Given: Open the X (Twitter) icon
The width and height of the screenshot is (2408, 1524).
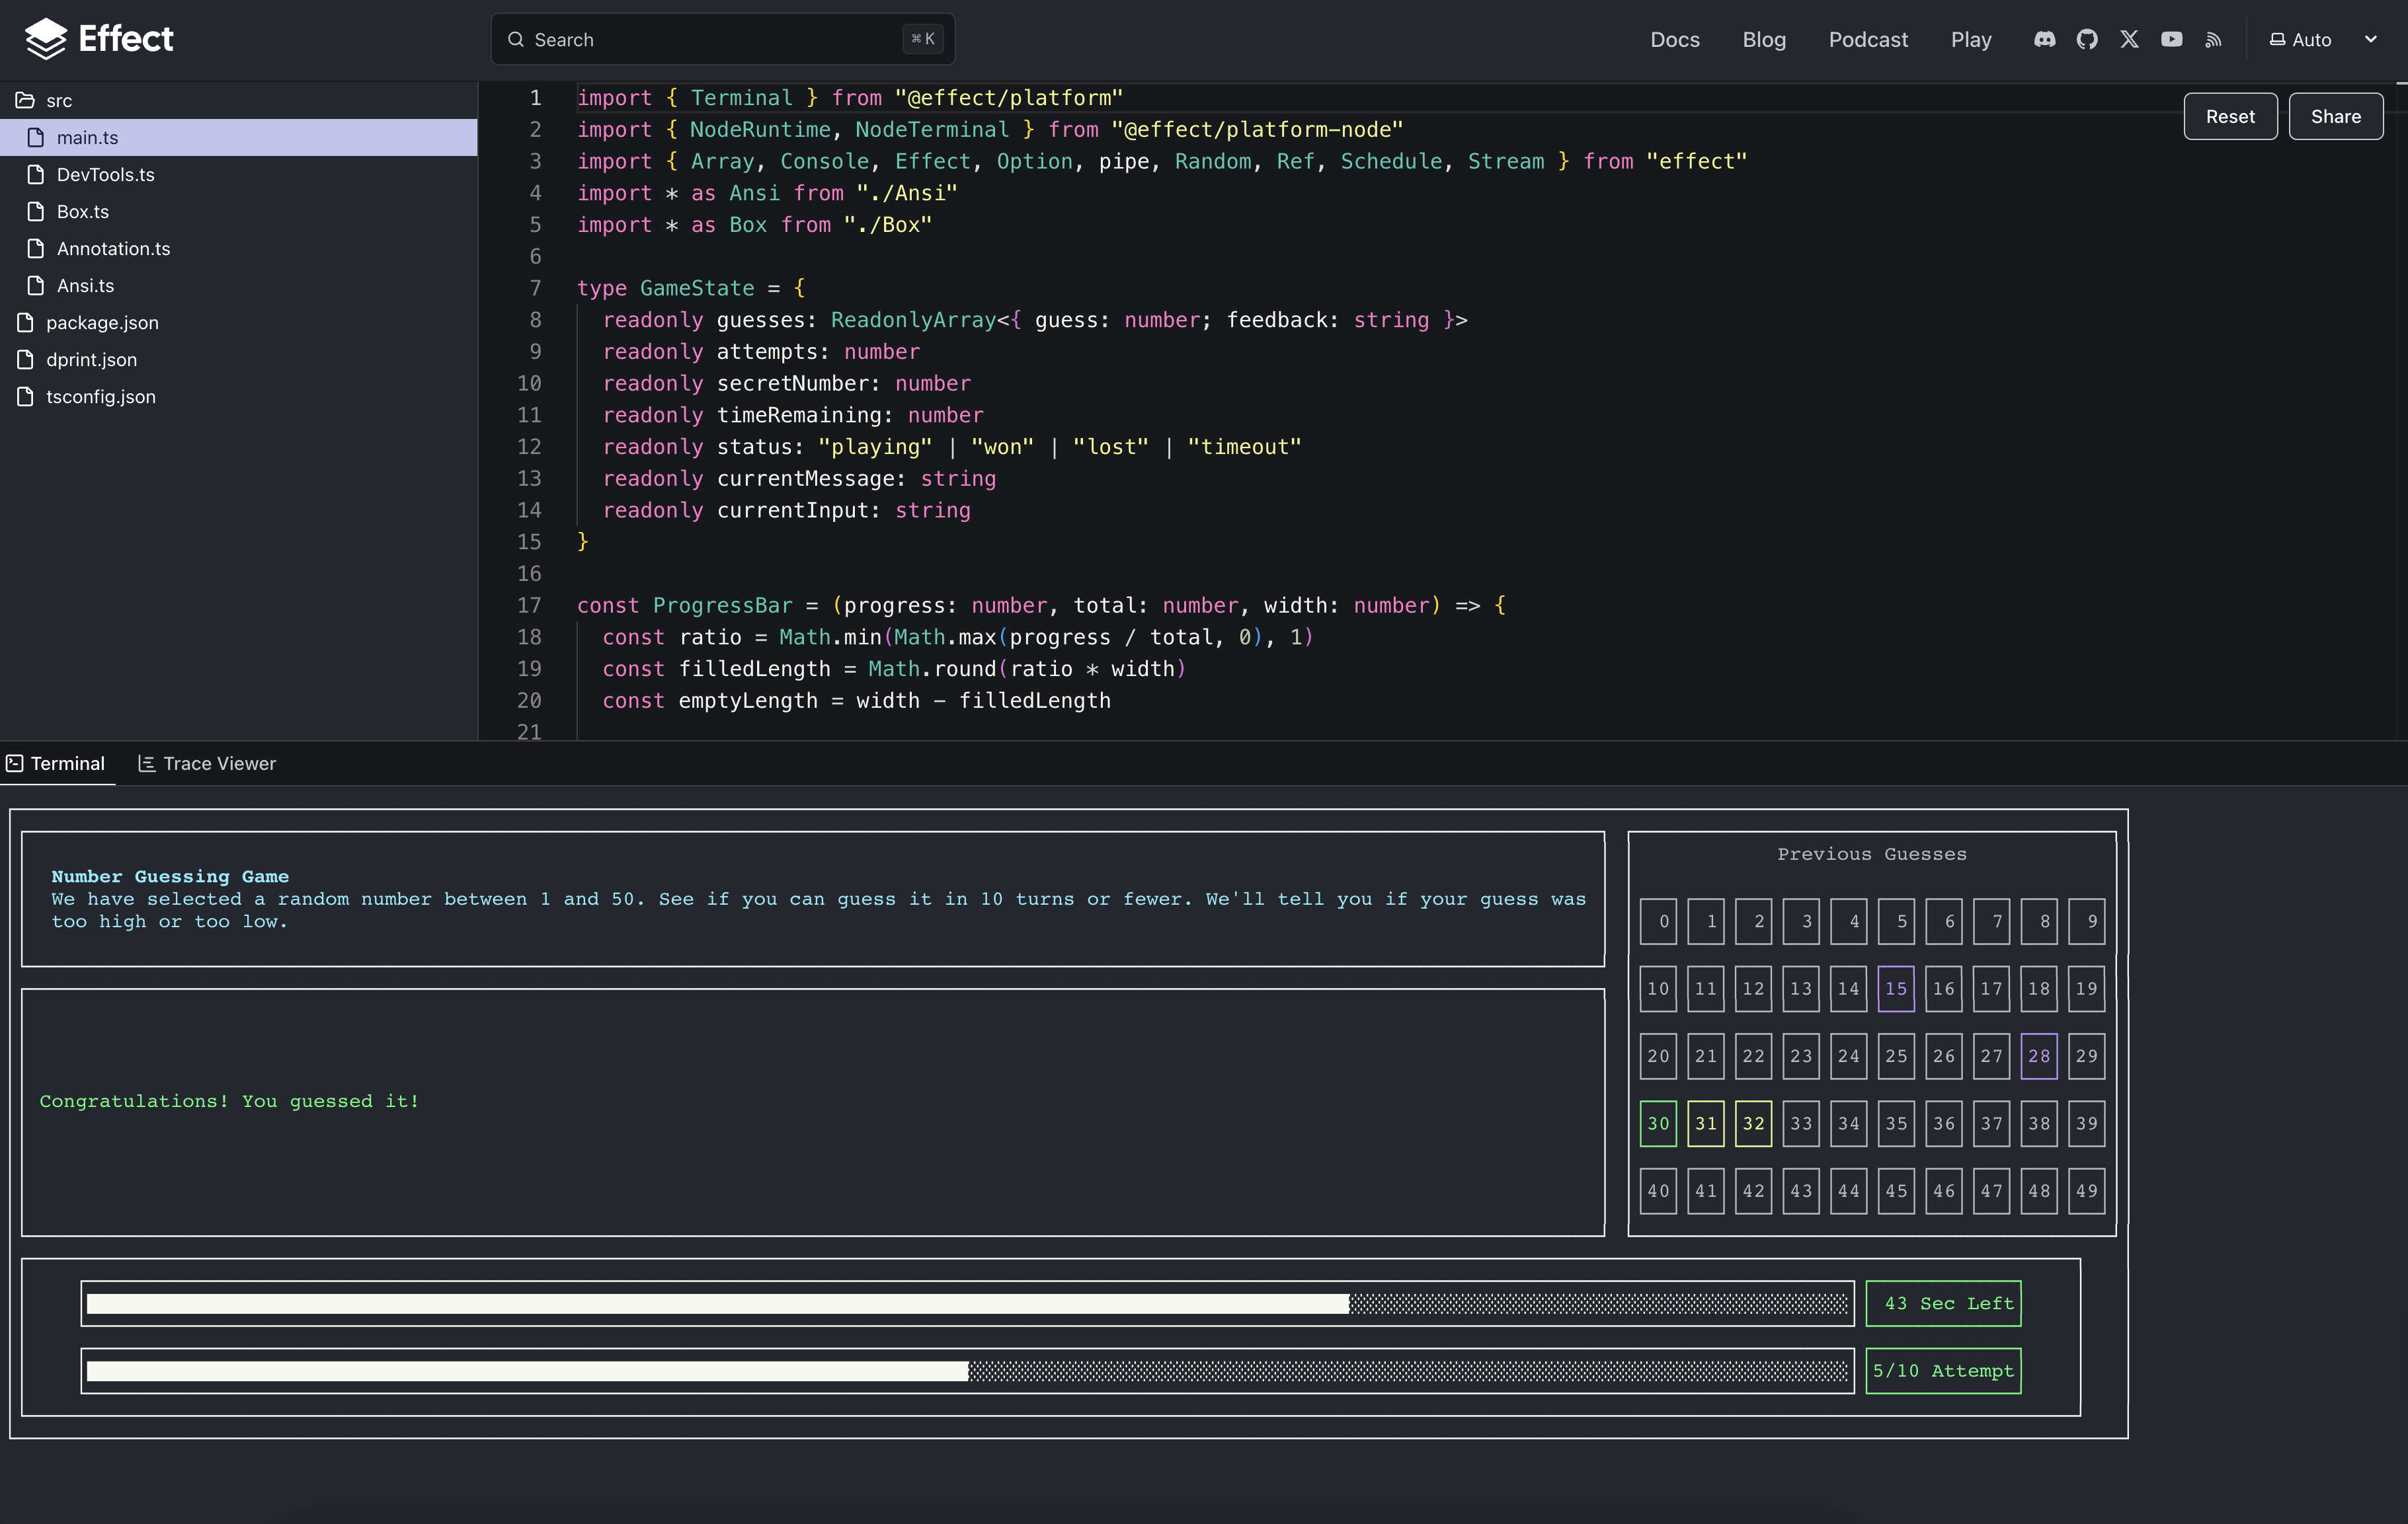Looking at the screenshot, I should 2129,39.
